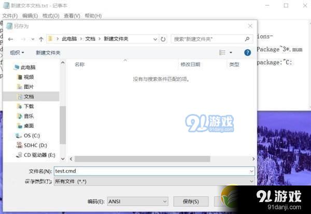Open the 组织 menu

17,53
